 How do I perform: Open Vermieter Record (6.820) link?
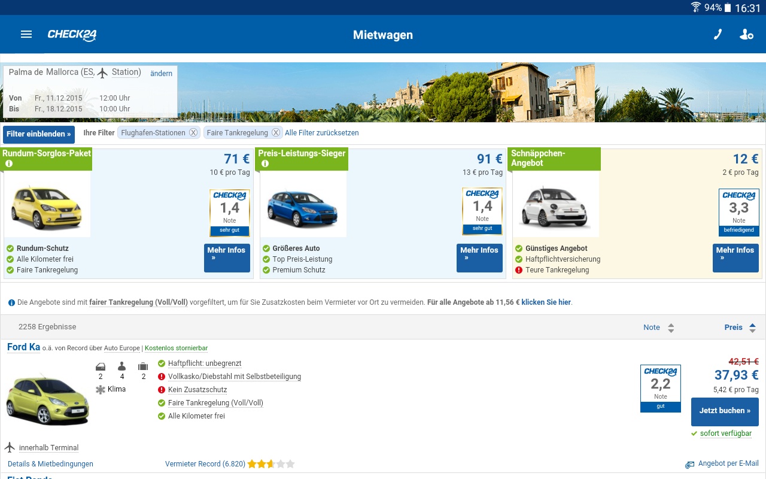pyautogui.click(x=205, y=464)
